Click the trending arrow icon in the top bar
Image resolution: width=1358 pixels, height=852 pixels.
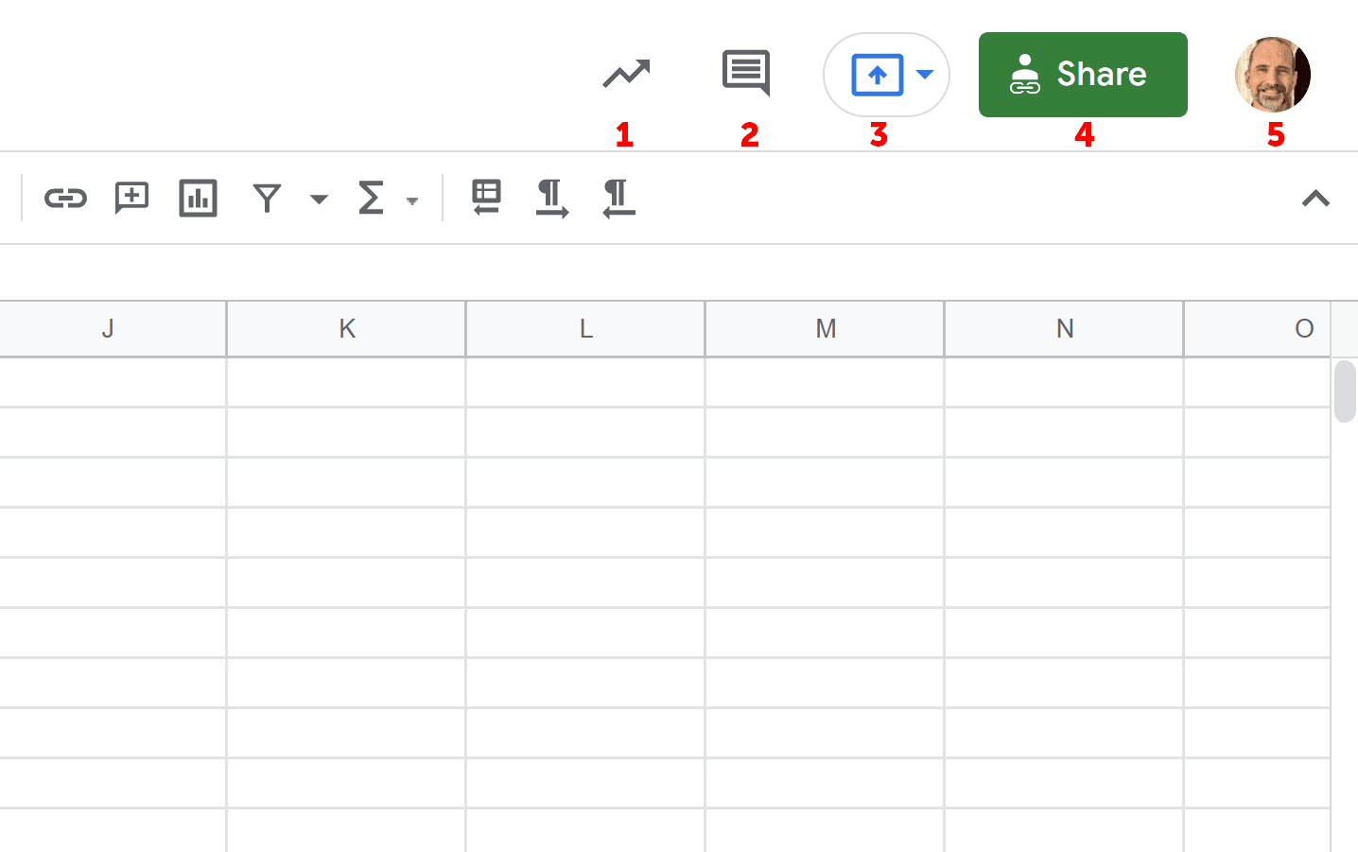pos(625,74)
